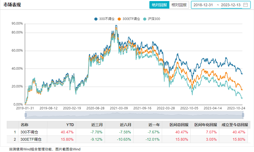Toggle the 300不调仓 series in the legend
This screenshot has height=152, width=254.
[x=105, y=19]
